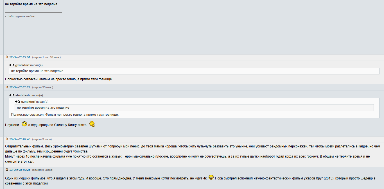
Task: Click the quoted text box in the 22:51 post
Action: click(x=194, y=71)
